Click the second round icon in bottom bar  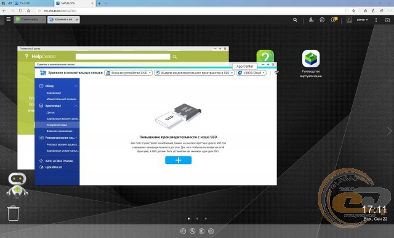pos(192,231)
